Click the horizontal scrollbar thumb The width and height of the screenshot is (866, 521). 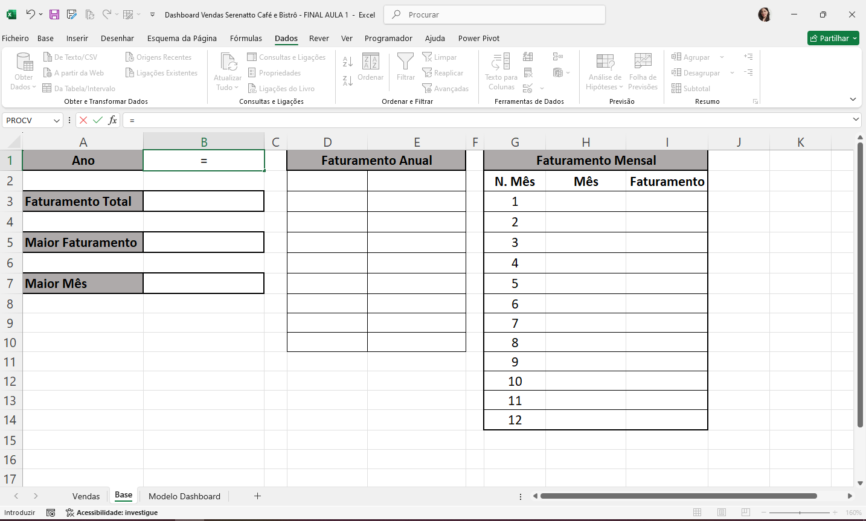pos(679,496)
